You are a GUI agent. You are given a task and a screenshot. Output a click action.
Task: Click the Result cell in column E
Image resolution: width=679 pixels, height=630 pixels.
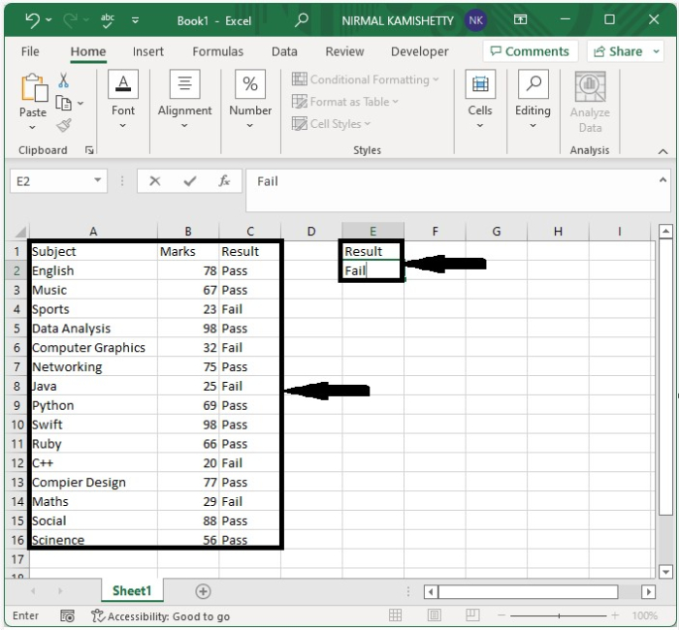[372, 251]
